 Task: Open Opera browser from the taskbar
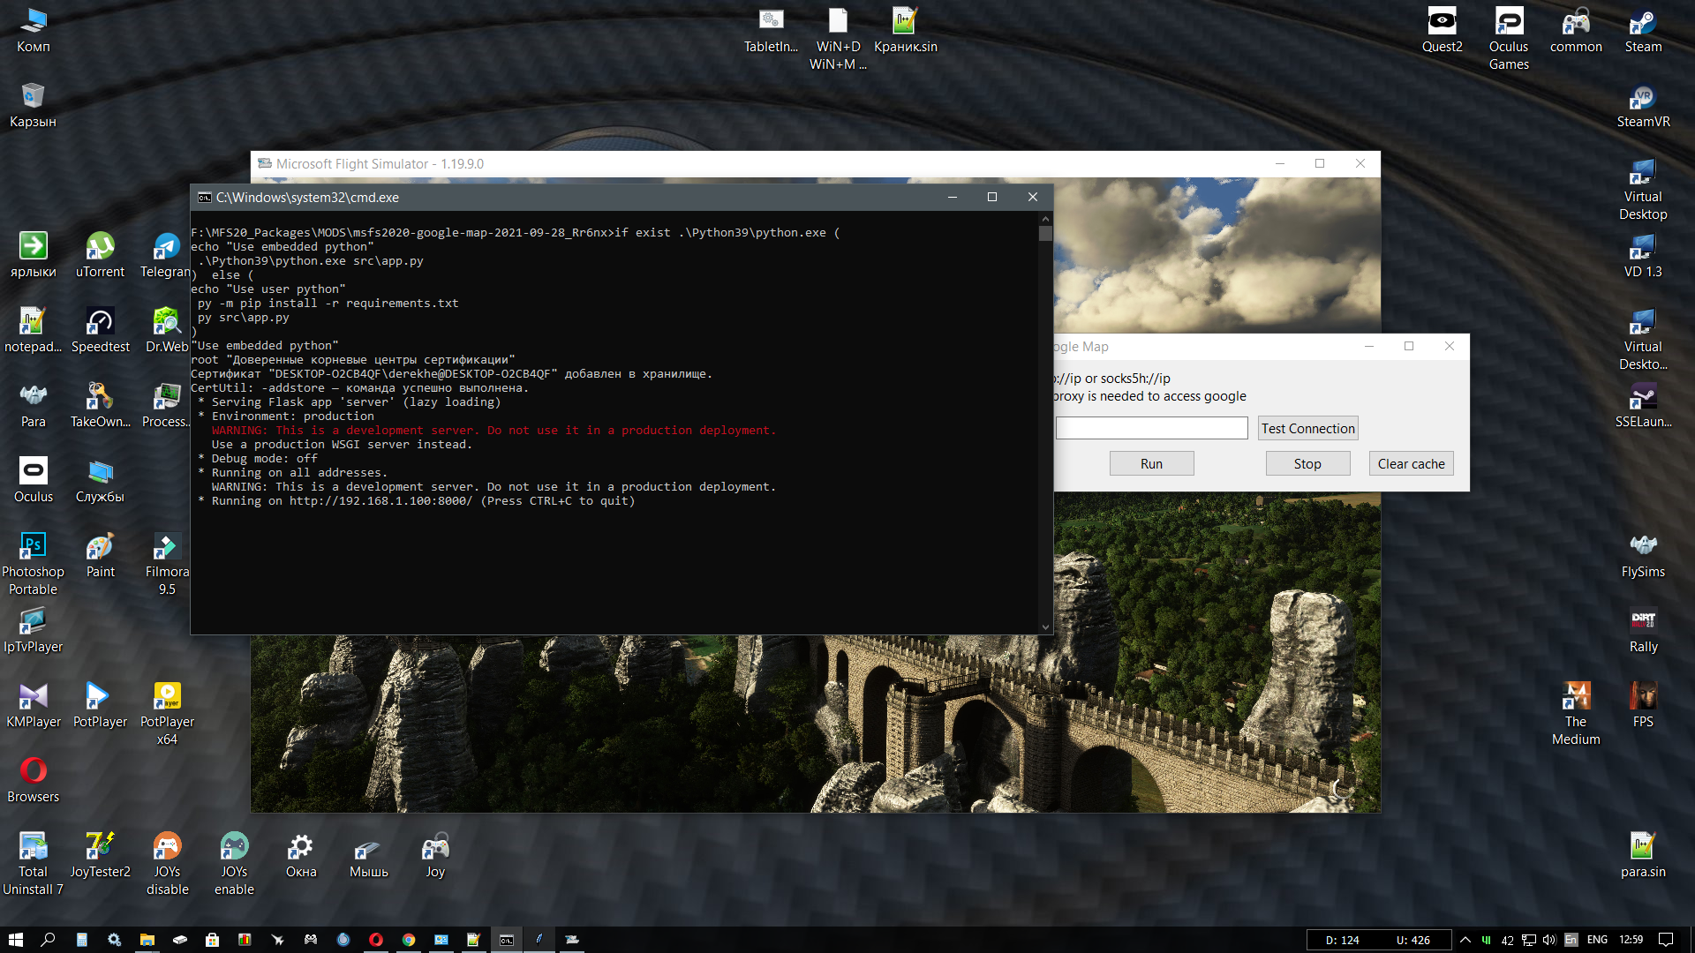click(x=376, y=940)
